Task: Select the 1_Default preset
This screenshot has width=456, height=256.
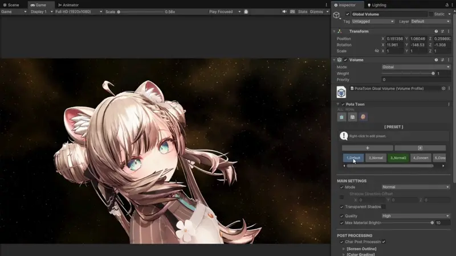Action: tap(353, 158)
